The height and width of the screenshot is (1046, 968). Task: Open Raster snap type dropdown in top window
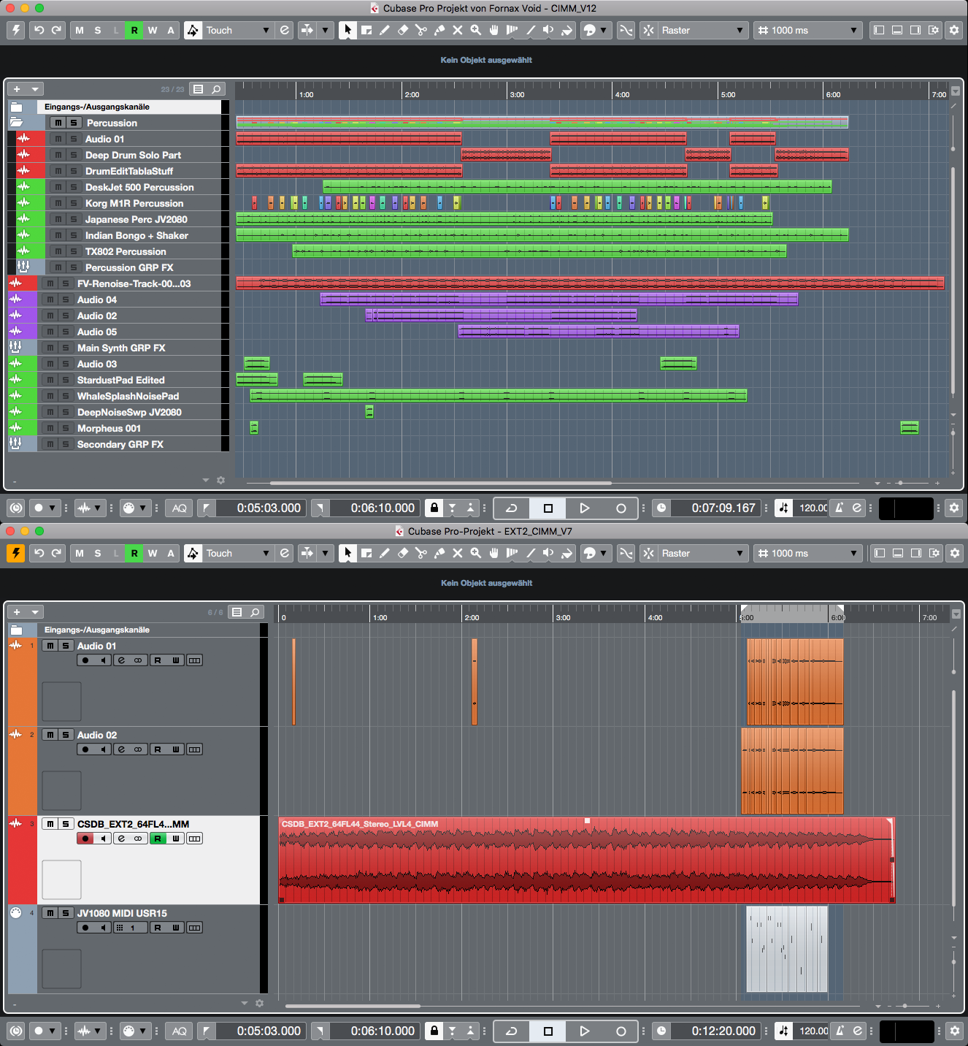(x=702, y=30)
